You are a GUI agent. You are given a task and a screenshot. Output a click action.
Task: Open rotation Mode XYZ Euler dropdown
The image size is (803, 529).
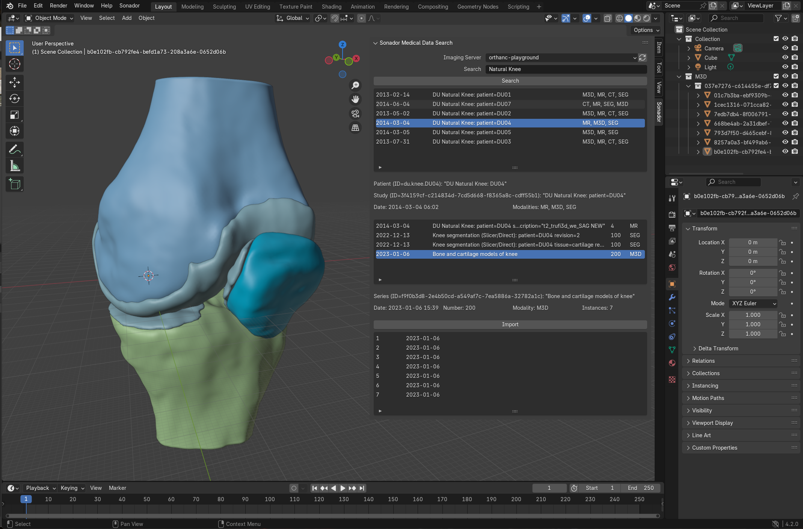[x=753, y=303]
